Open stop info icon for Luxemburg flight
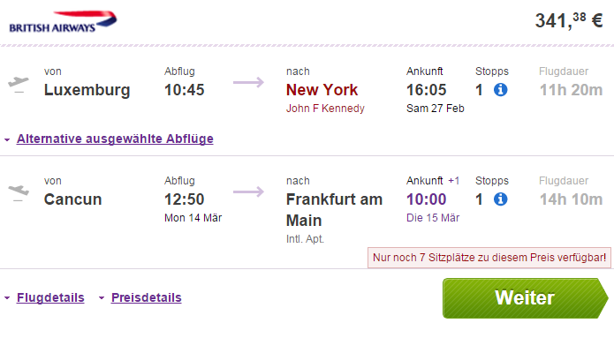 click(500, 90)
